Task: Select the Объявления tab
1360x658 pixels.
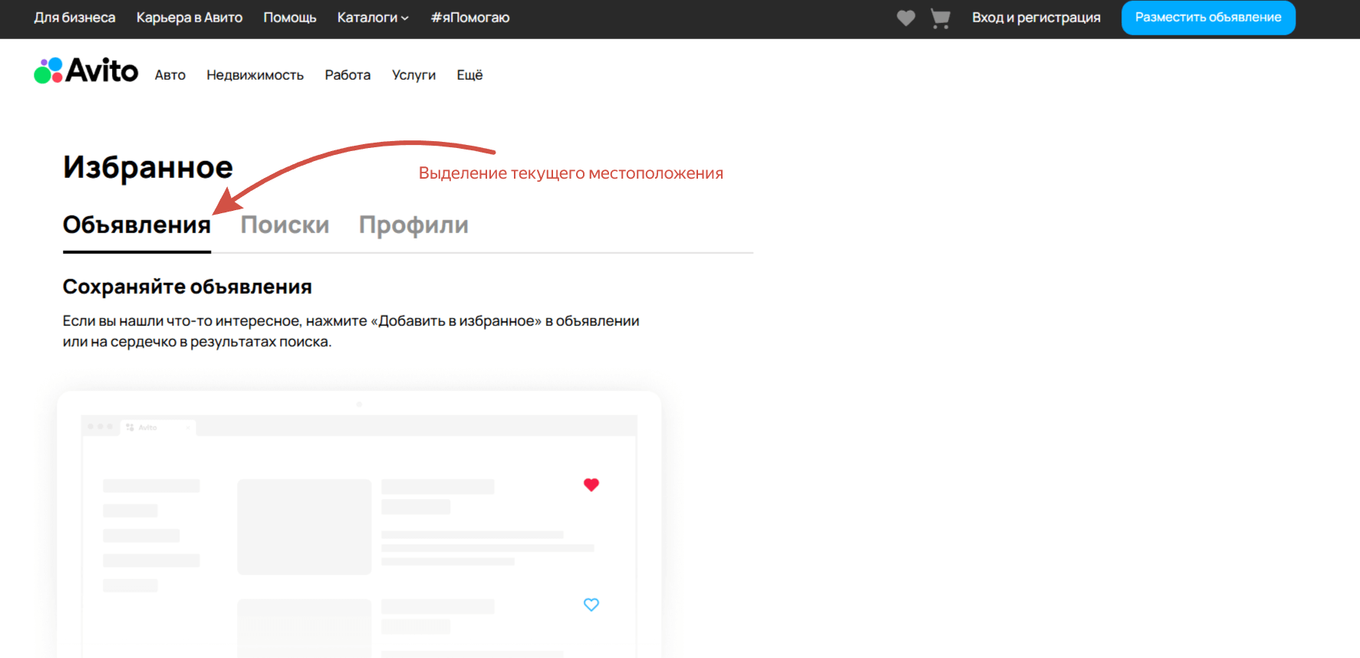Action: (137, 225)
